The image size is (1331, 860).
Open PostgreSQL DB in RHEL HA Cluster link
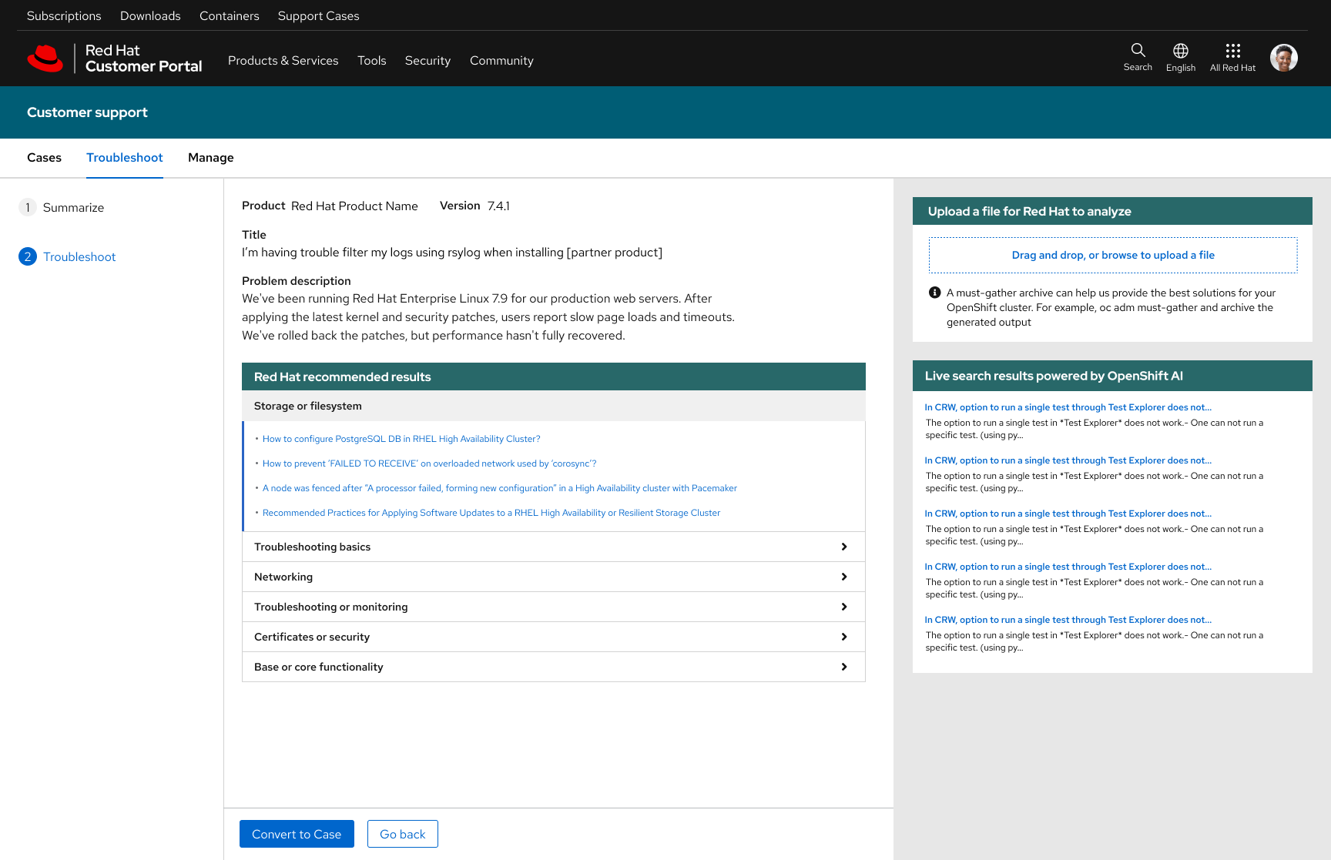pyautogui.click(x=401, y=439)
